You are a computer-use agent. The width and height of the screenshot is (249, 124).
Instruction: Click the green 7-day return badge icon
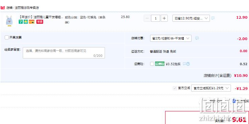tap(21, 22)
